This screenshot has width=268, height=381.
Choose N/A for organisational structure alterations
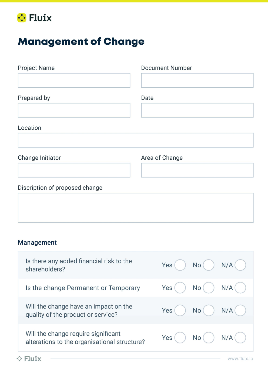(240, 338)
